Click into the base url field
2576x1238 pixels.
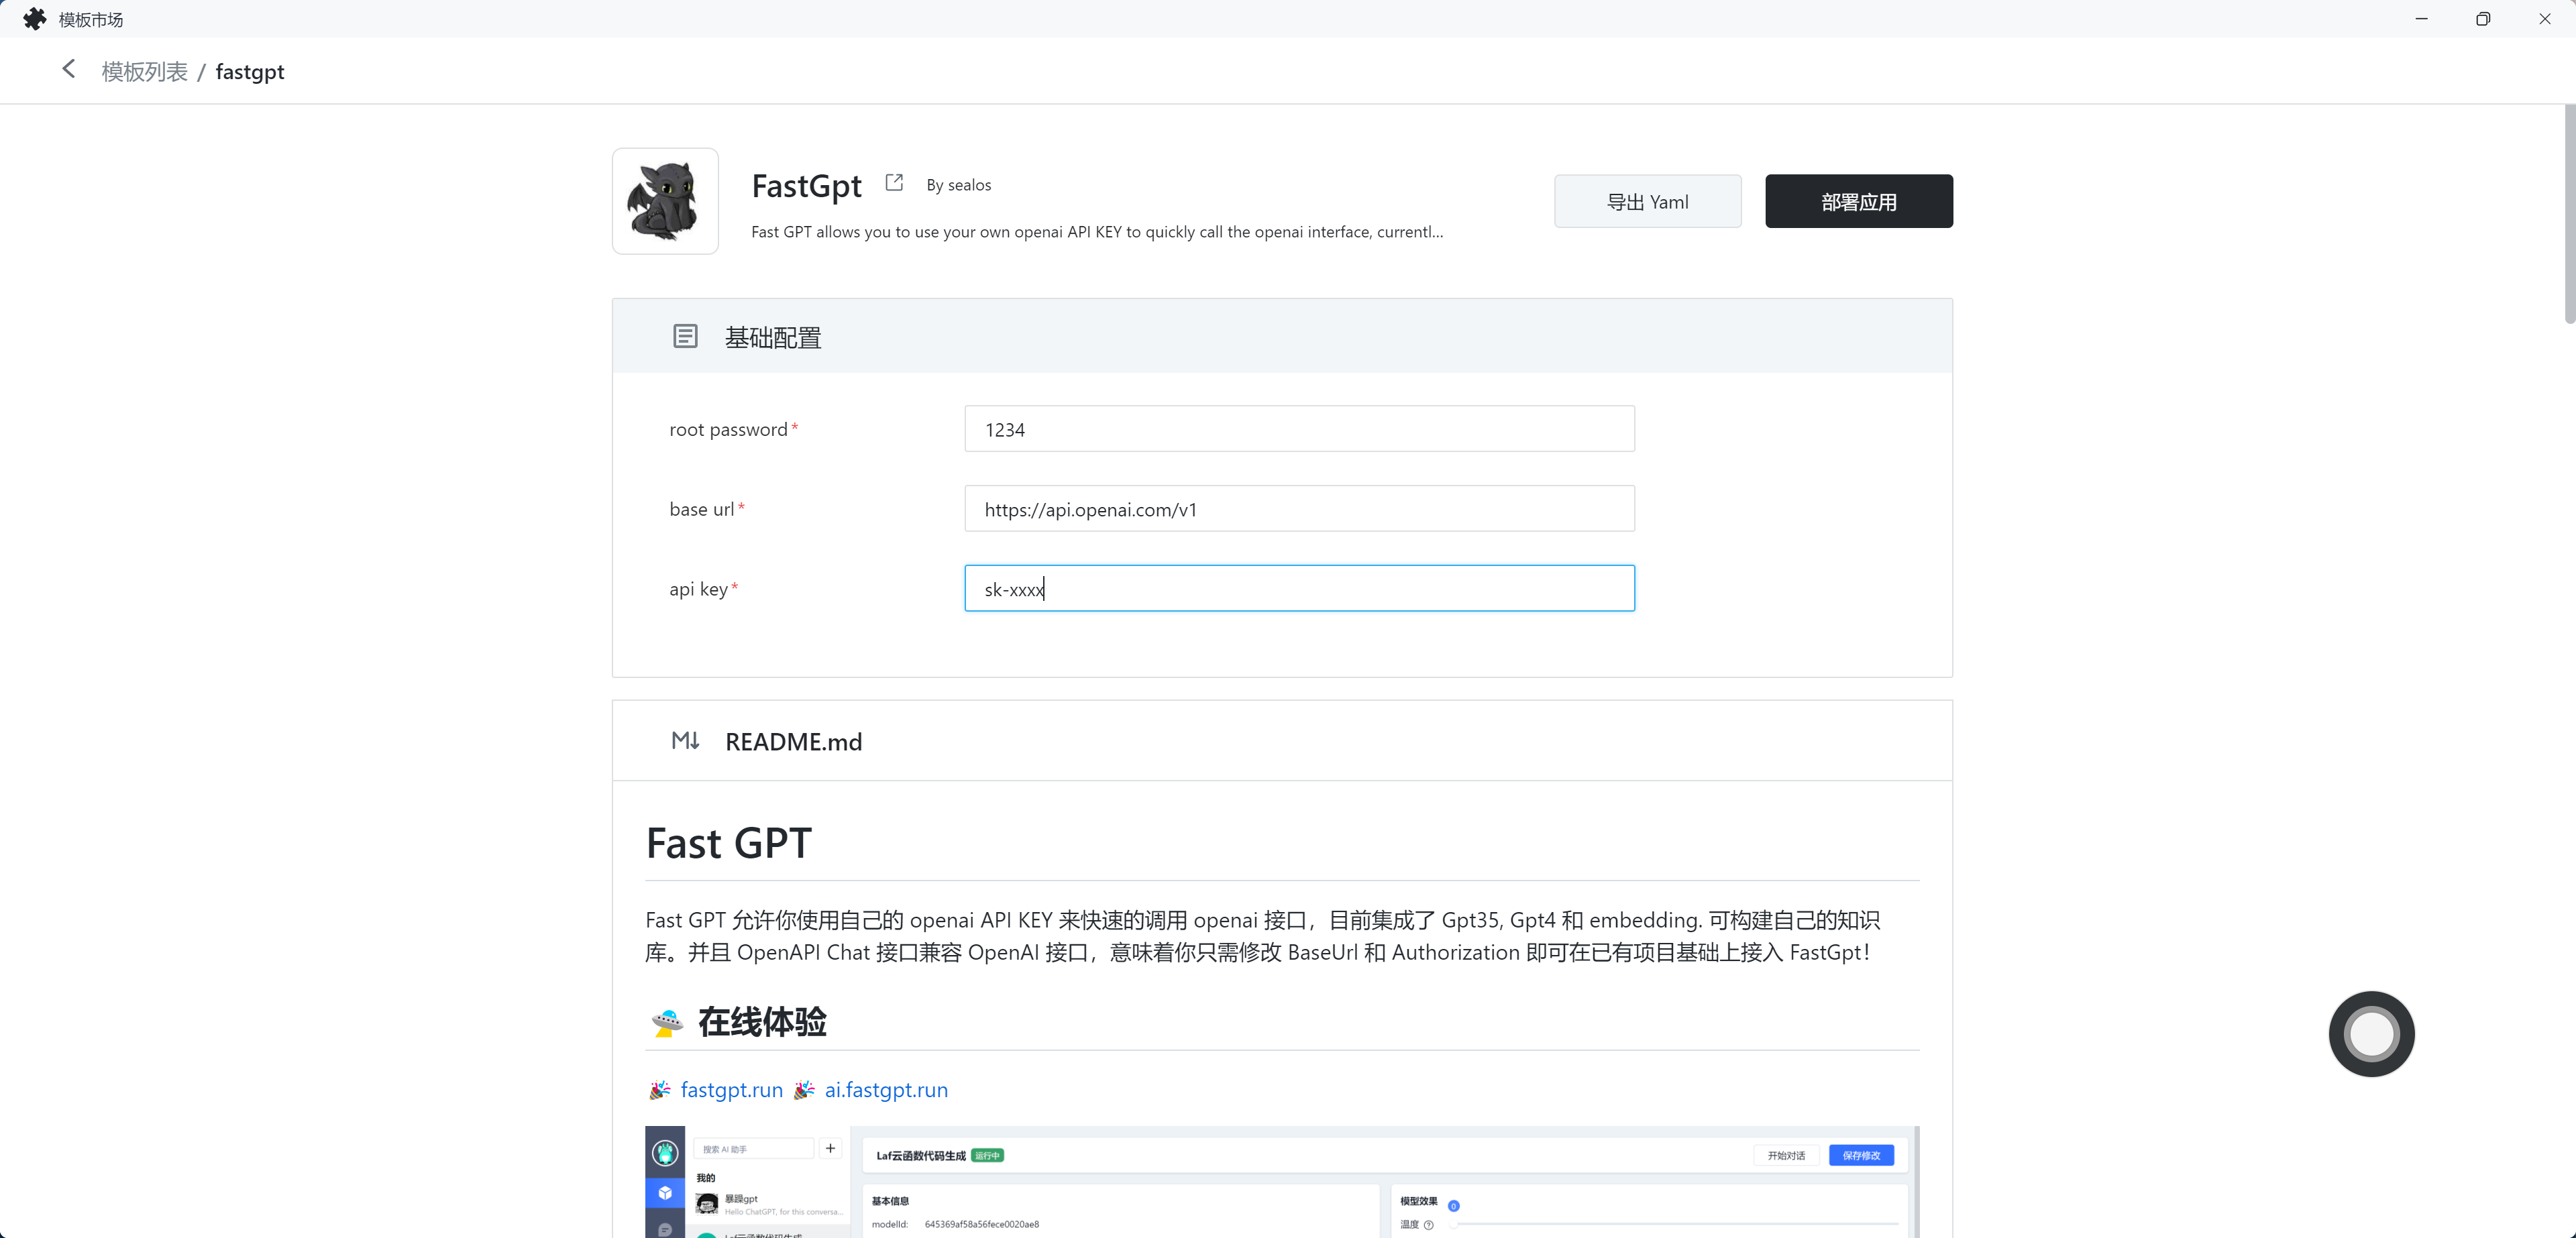(x=1299, y=509)
